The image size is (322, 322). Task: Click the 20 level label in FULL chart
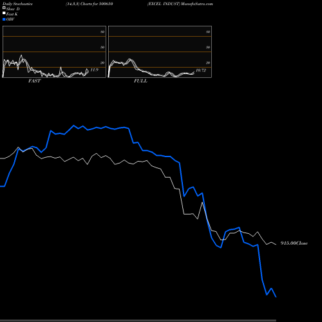tap(208, 62)
